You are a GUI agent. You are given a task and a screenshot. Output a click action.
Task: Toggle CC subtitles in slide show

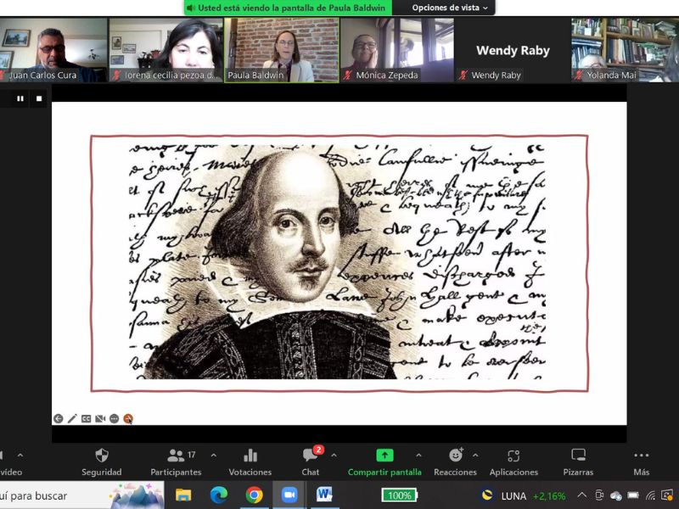click(x=87, y=418)
